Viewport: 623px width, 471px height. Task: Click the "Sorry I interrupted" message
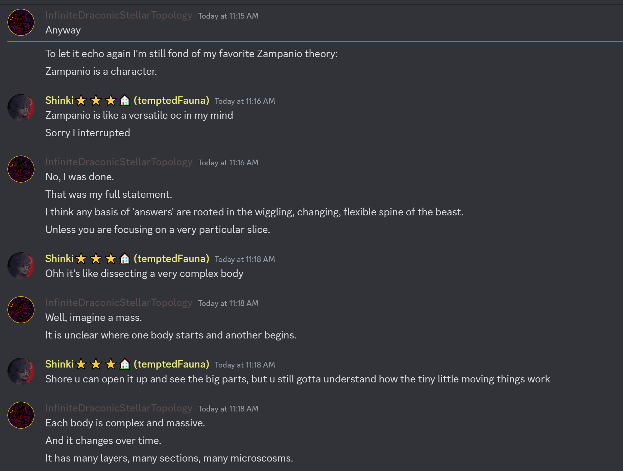(x=88, y=133)
